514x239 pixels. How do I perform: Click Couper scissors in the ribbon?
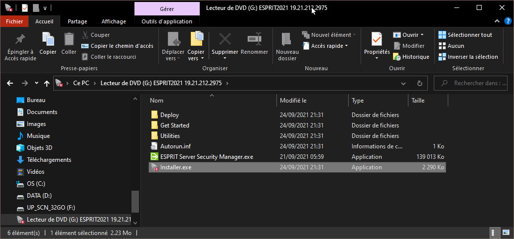click(x=85, y=35)
